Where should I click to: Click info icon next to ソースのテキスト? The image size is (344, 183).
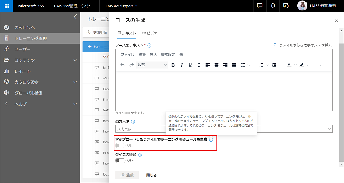tap(149, 46)
